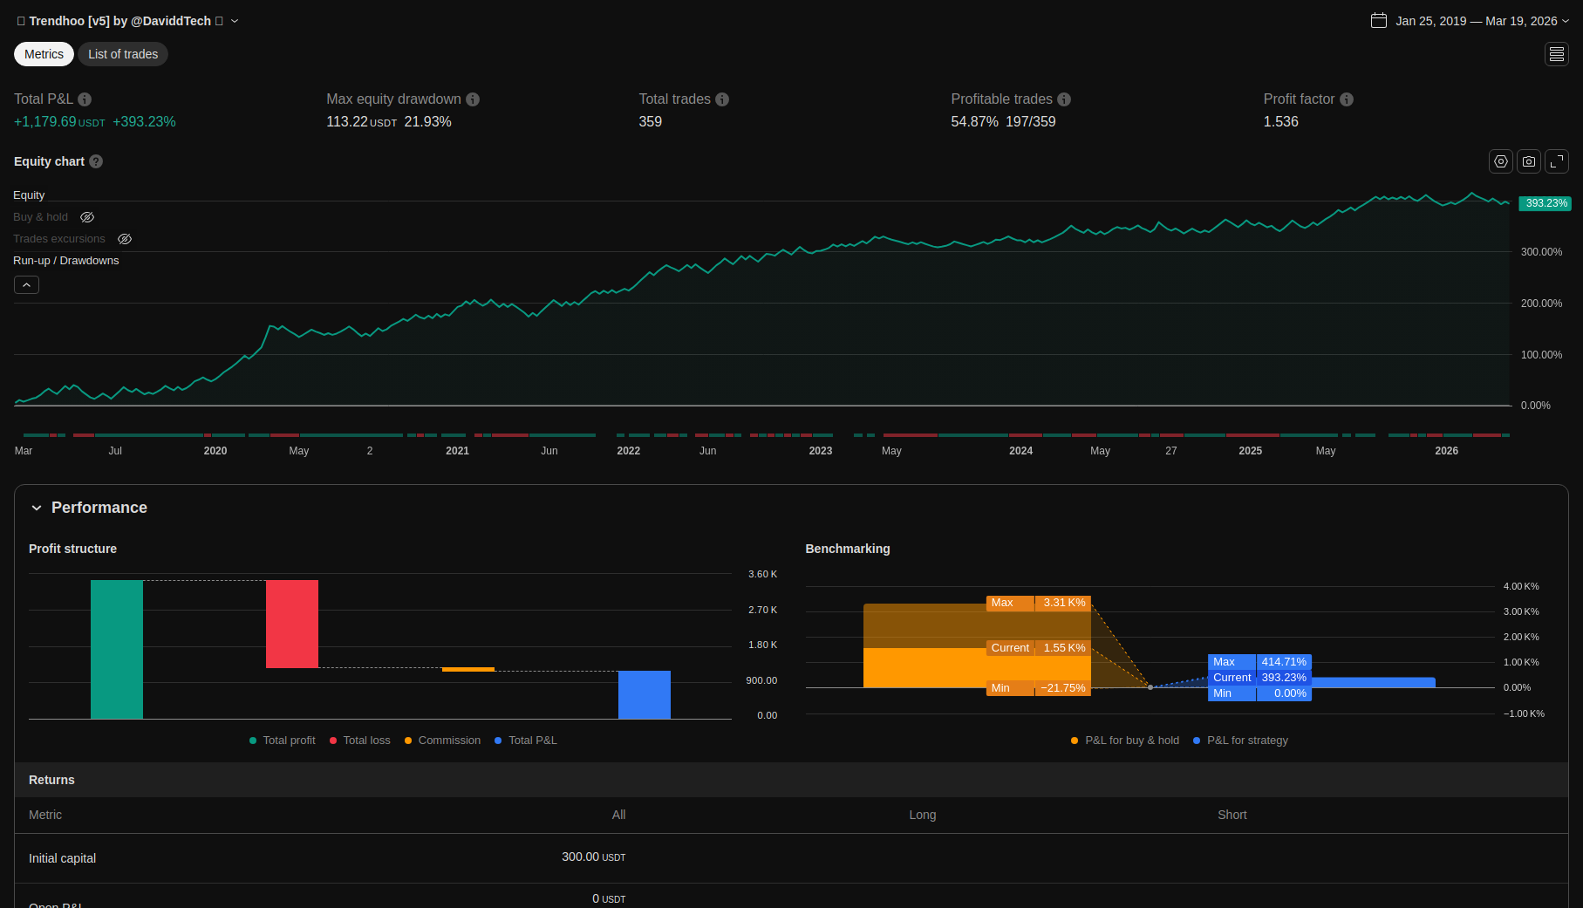Open the Equity chart help icon

[x=96, y=161]
